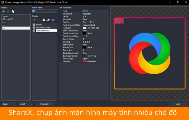Click the TextColor swatch
The height and width of the screenshot is (120, 189).
[84, 28]
